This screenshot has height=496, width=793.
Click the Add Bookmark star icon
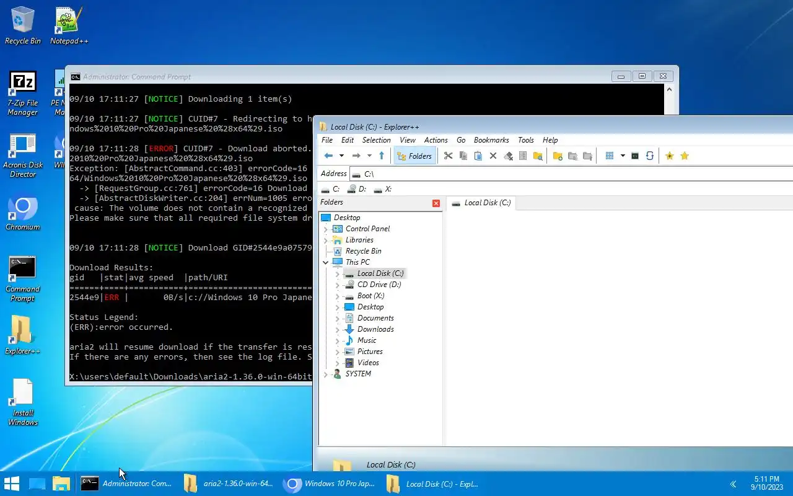[x=669, y=156]
